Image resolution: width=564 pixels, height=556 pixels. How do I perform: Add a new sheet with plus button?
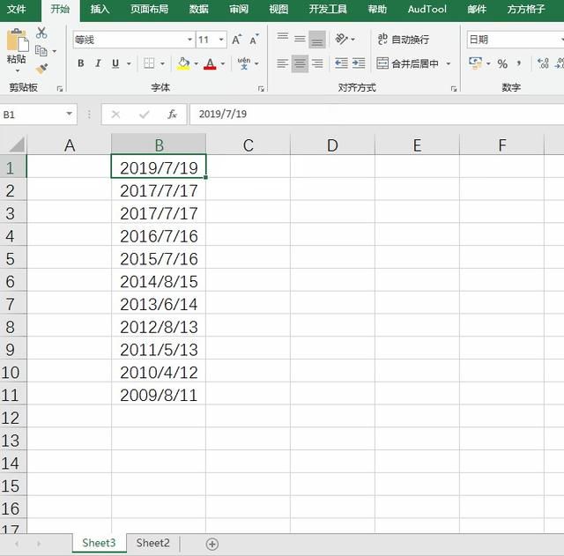(212, 545)
